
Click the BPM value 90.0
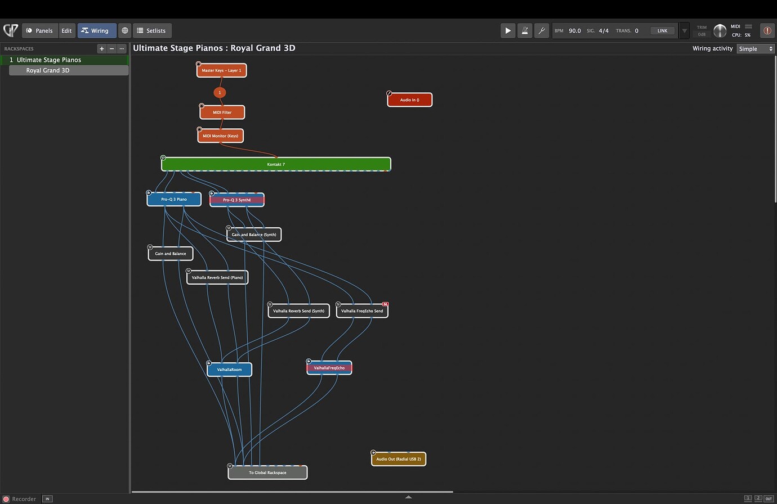pos(574,31)
